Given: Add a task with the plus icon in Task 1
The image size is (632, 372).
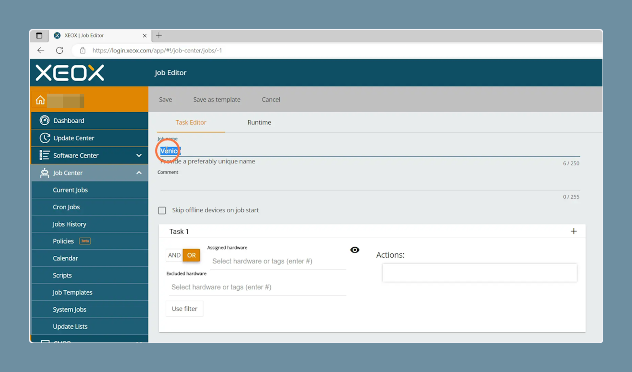Looking at the screenshot, I should pos(574,231).
